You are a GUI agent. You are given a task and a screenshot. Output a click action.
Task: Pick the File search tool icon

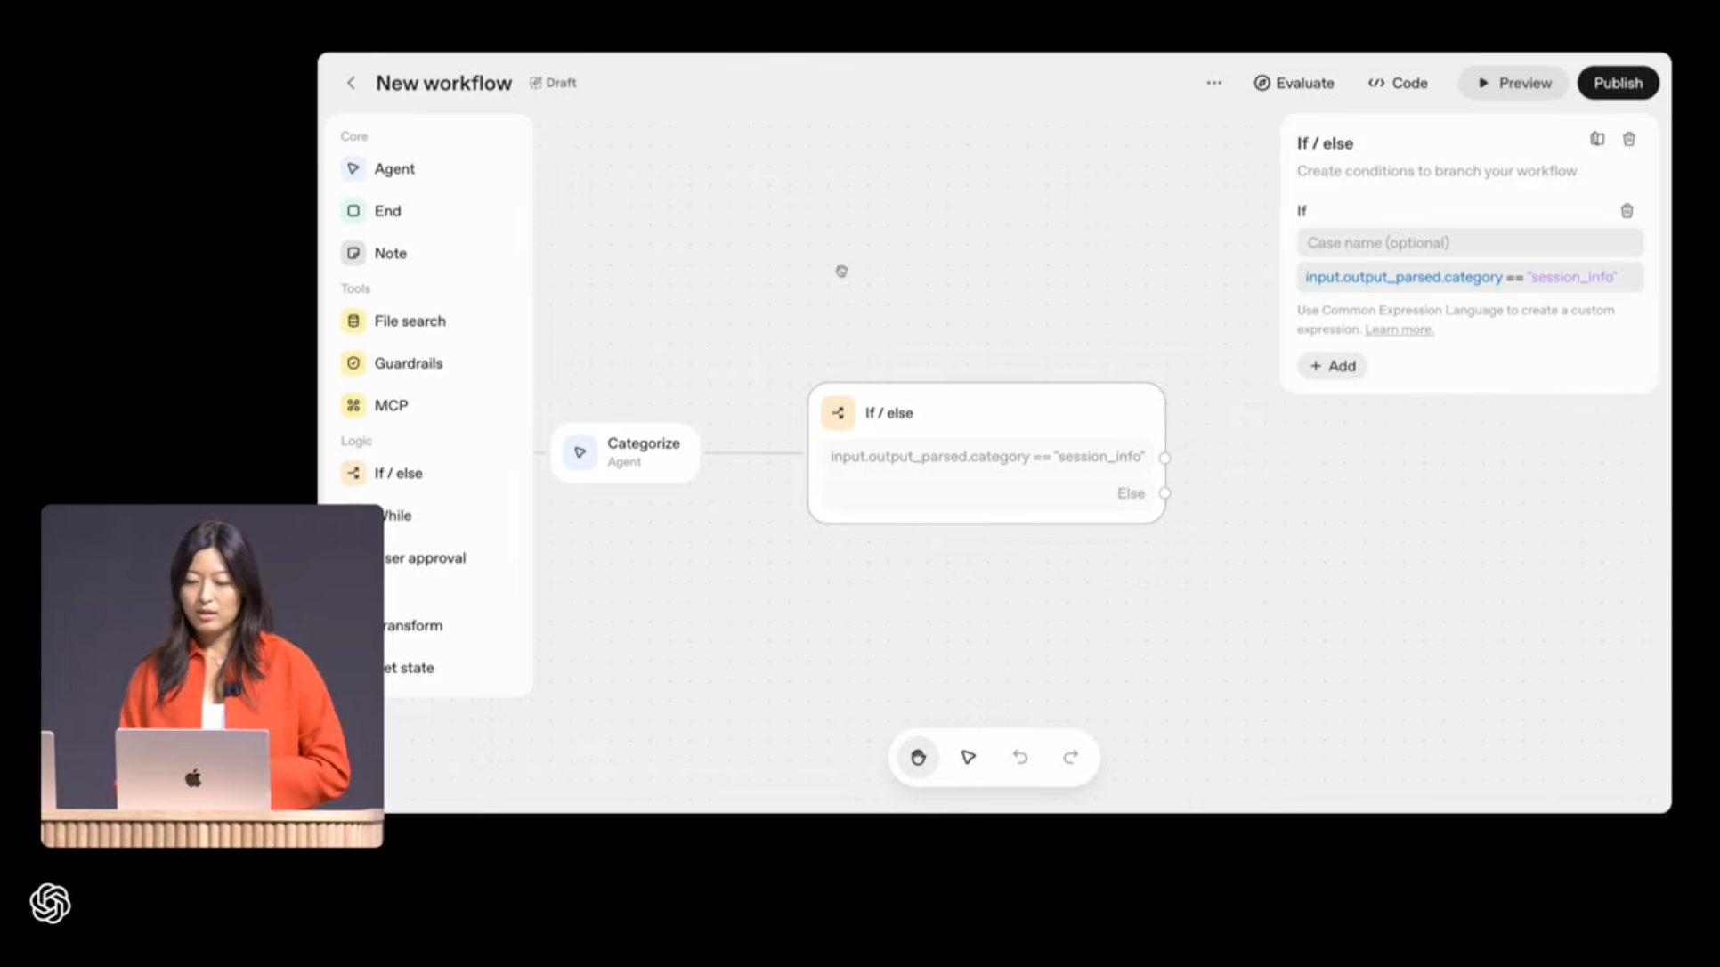click(x=353, y=321)
